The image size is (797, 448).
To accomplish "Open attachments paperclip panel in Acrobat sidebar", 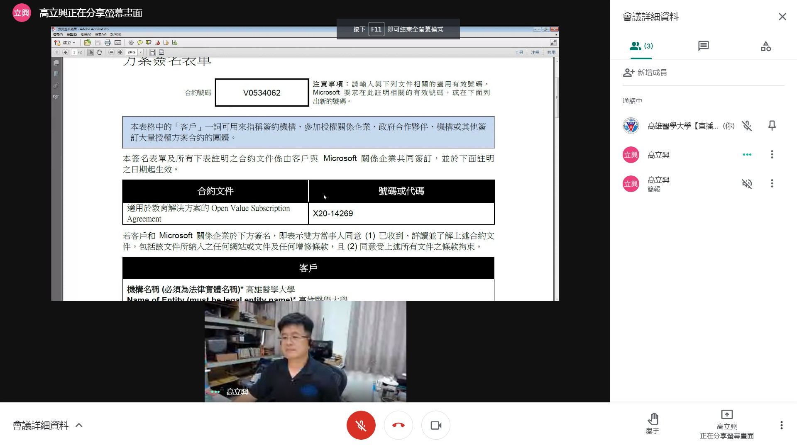I will (56, 85).
